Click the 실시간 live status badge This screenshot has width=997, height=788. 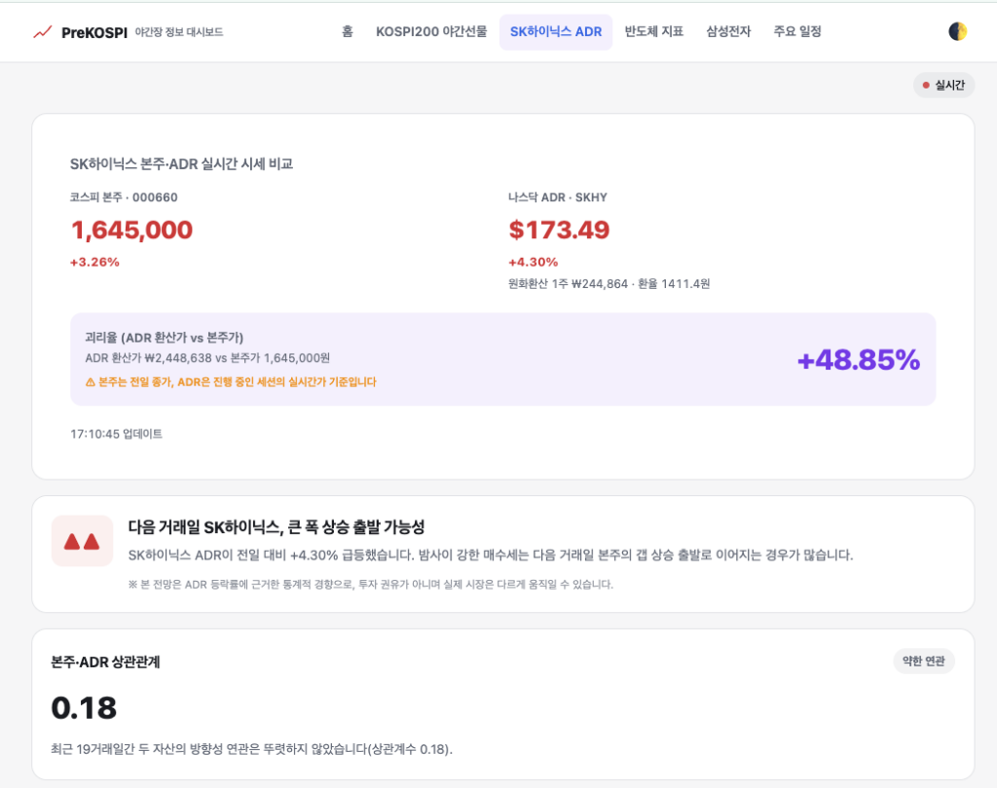[943, 86]
